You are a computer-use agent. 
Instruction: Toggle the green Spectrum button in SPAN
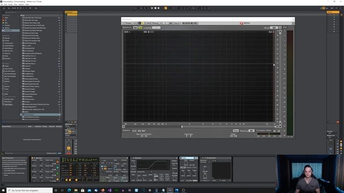point(140,27)
